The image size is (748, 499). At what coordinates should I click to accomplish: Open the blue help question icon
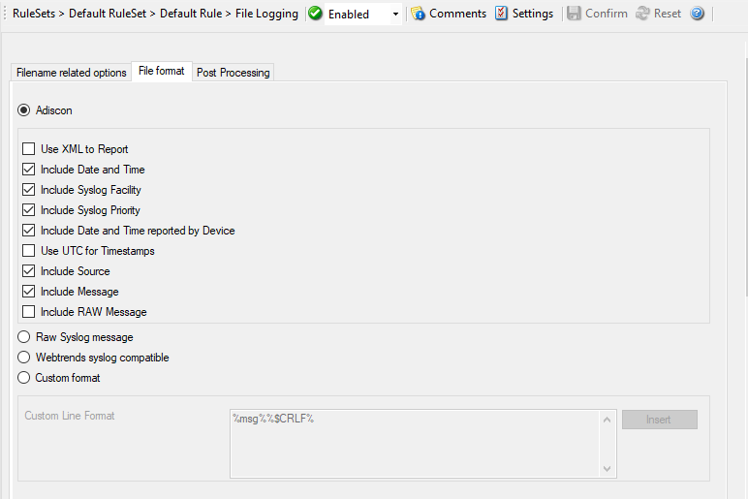pos(697,14)
